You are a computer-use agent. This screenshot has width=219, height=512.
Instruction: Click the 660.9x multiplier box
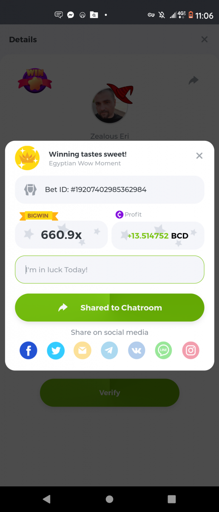(61, 235)
